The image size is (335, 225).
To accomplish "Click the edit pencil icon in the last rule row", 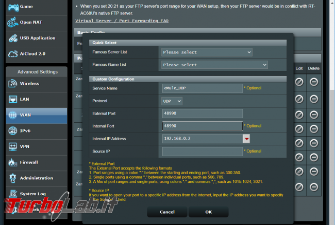I will [299, 187].
